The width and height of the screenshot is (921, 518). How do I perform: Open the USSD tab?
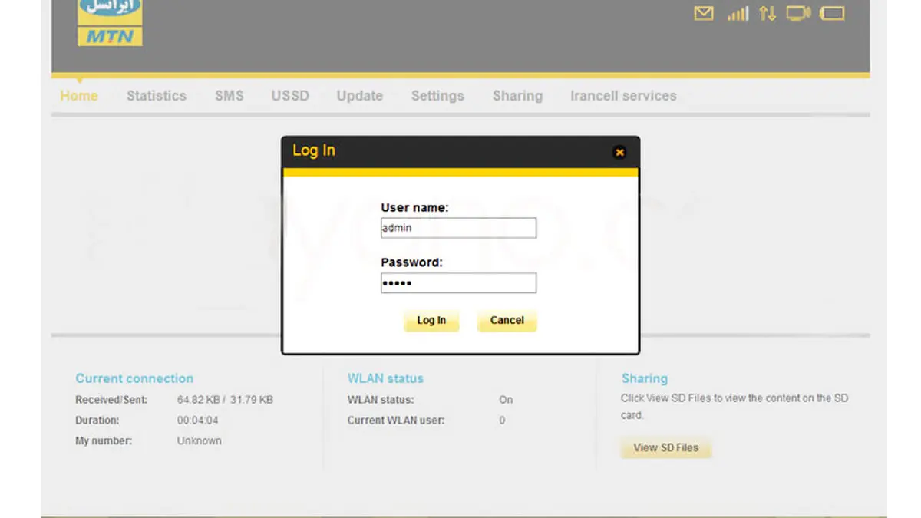pos(290,96)
